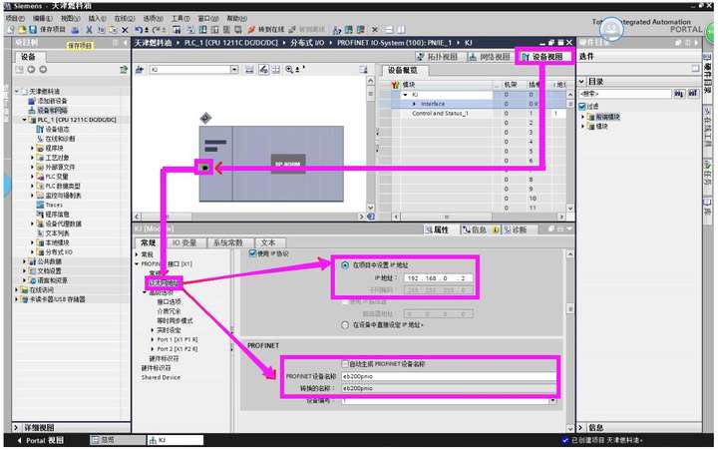Select 'Set IP address in the project' radio button
The image size is (718, 450).
pyautogui.click(x=345, y=264)
